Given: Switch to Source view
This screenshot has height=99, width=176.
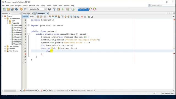Looking at the screenshot, I should [25, 16].
